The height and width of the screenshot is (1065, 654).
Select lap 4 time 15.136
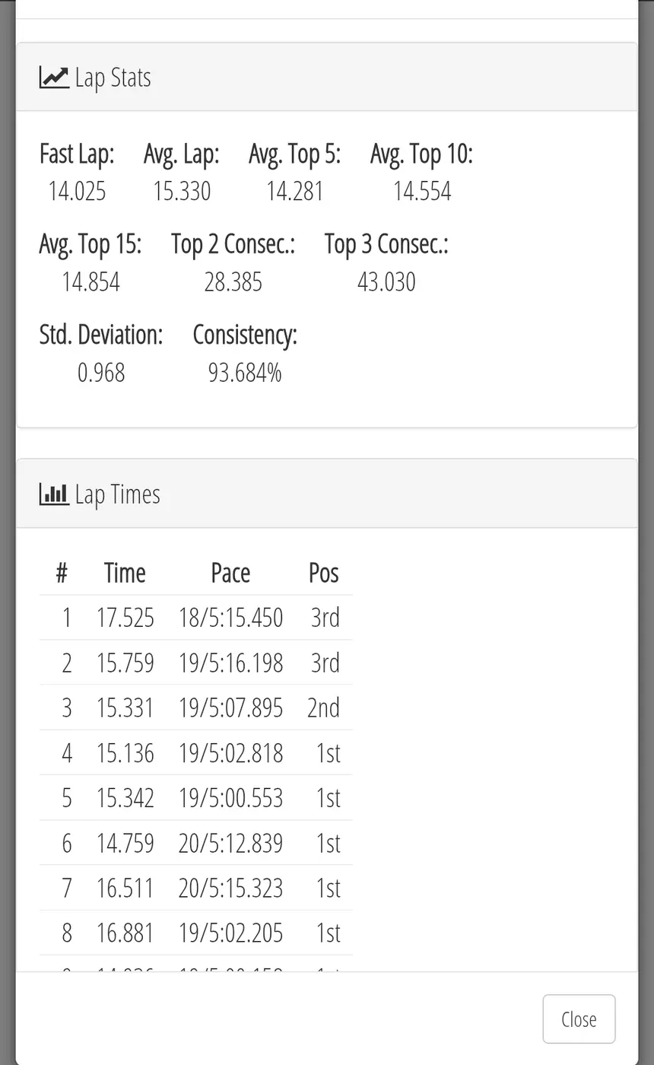click(x=125, y=753)
